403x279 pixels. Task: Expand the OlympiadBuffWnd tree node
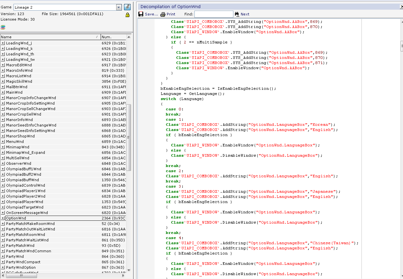(3, 180)
